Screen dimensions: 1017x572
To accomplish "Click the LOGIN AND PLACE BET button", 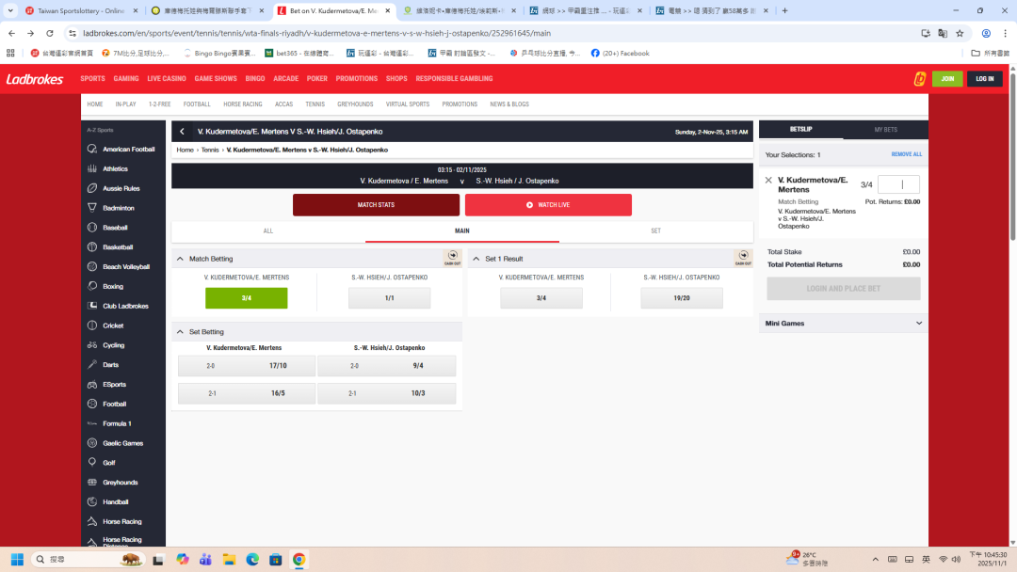I will click(x=843, y=288).
